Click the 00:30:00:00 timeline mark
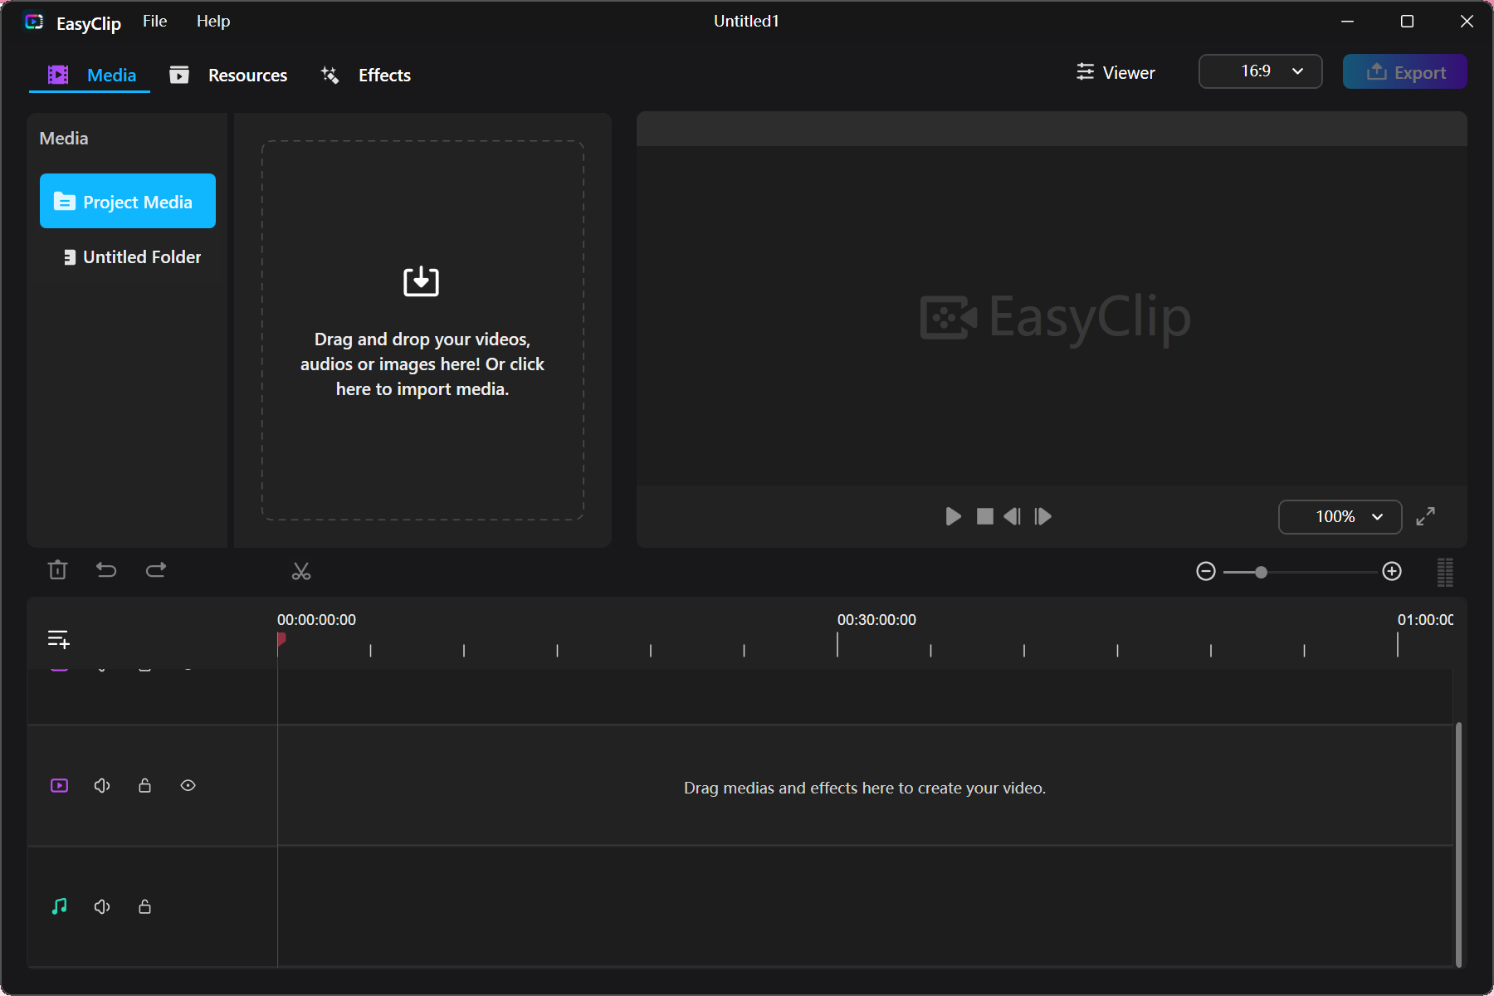Screen dimensions: 1494x996 point(876,620)
